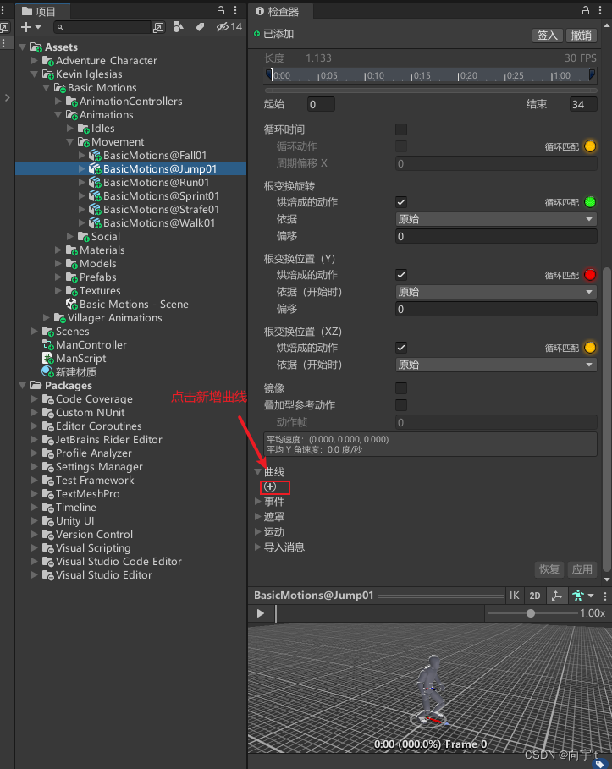Click the Project panel lock icon

221,10
